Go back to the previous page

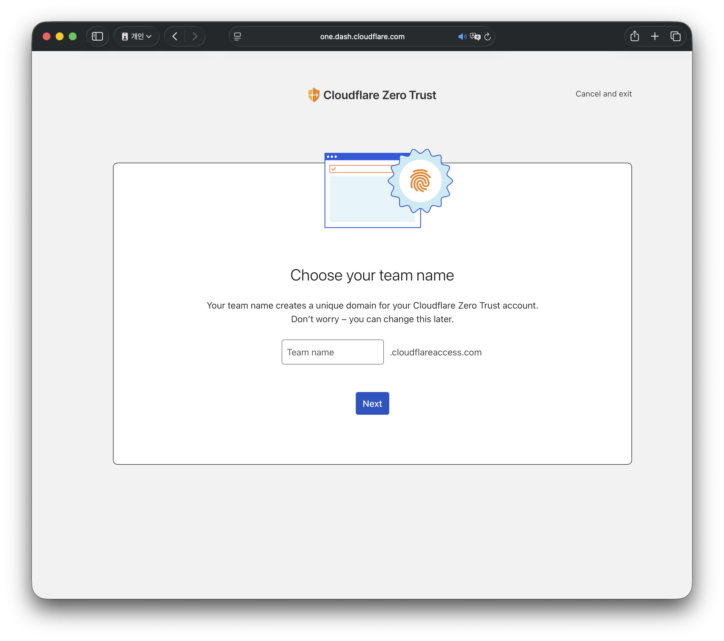[175, 36]
